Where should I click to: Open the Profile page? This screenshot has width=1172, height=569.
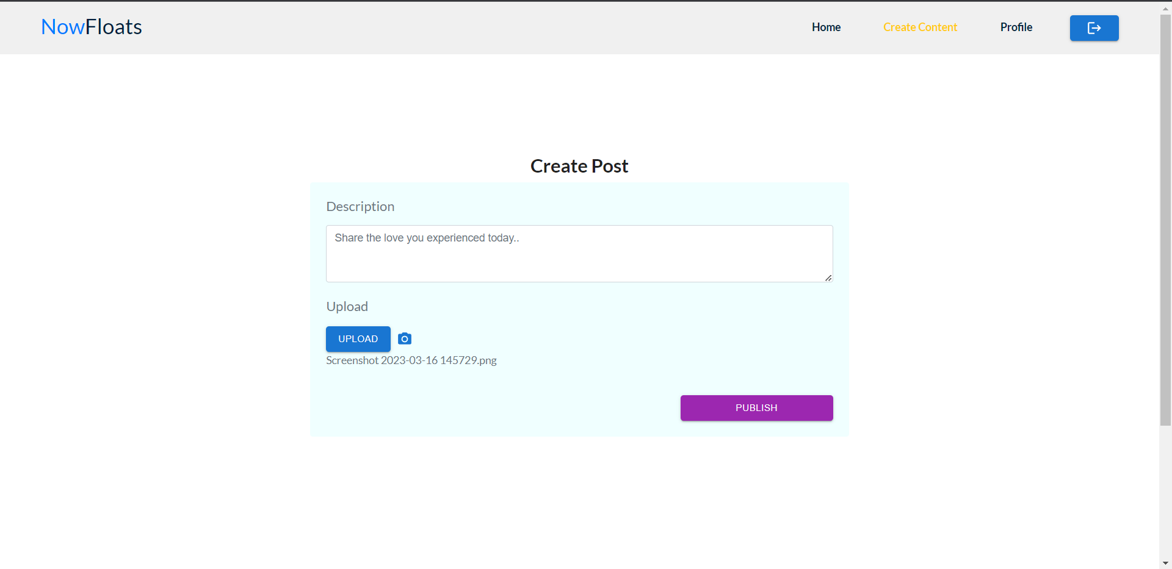click(x=1016, y=27)
